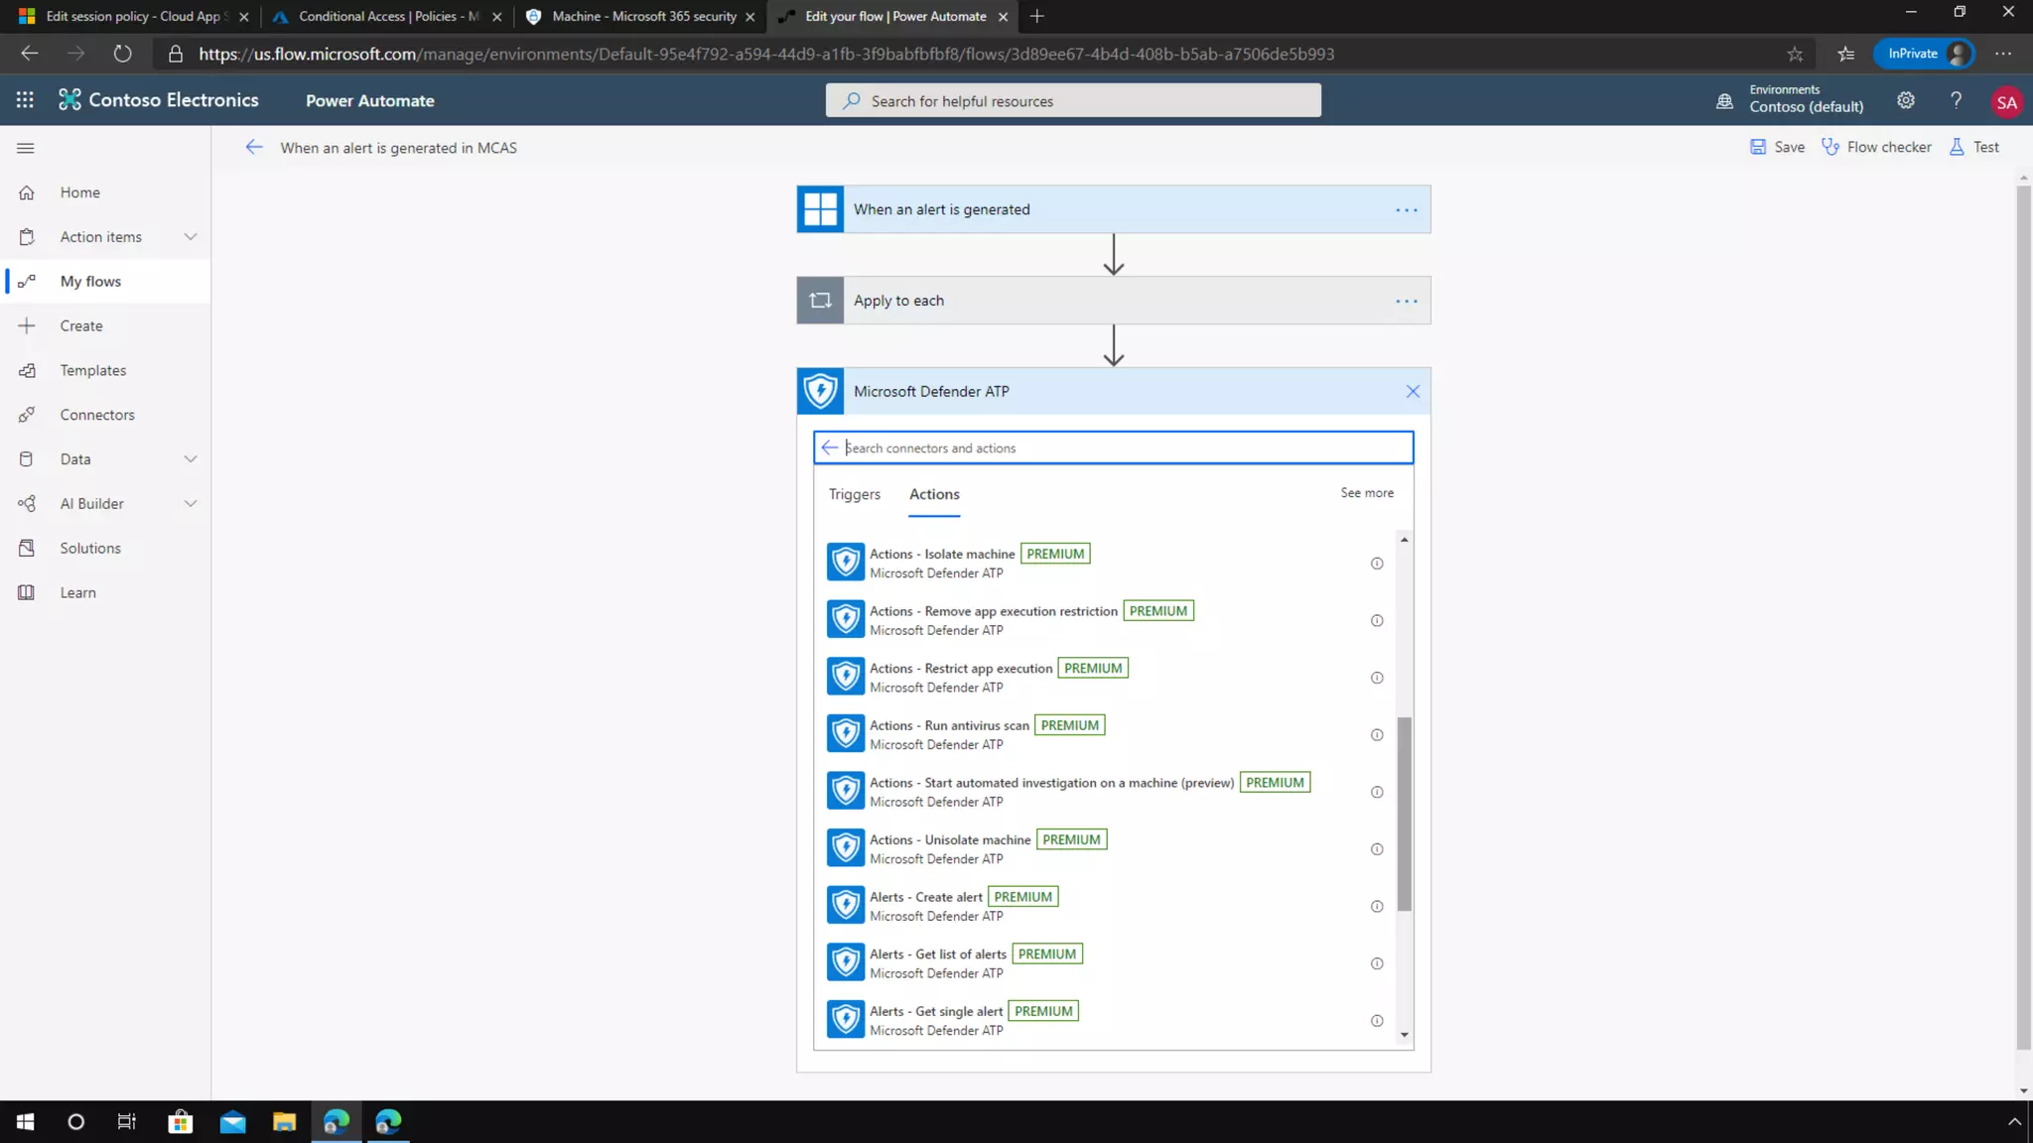Show info for Alerts - Create alert
This screenshot has height=1143, width=2033.
coord(1377,907)
